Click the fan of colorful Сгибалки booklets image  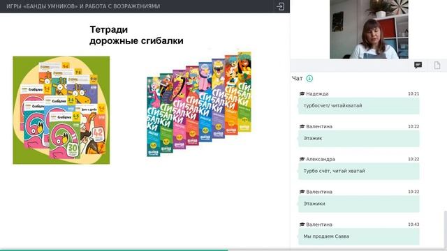click(199, 104)
